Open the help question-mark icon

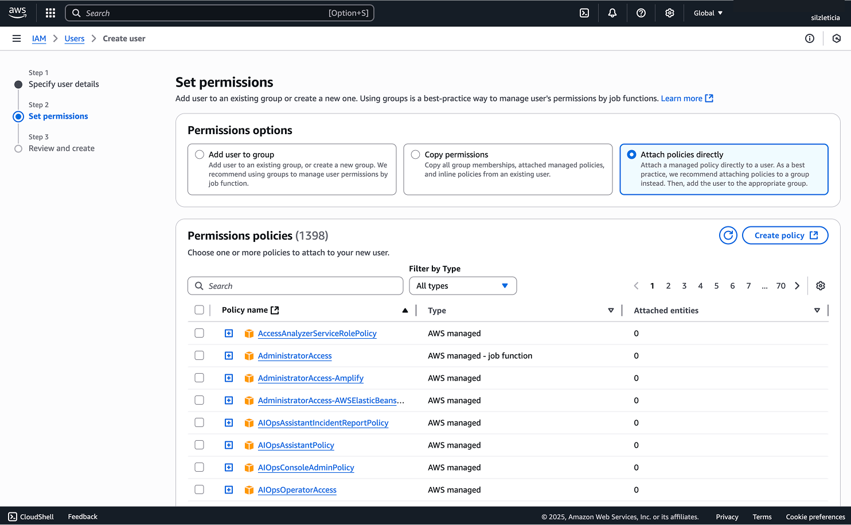pyautogui.click(x=641, y=13)
